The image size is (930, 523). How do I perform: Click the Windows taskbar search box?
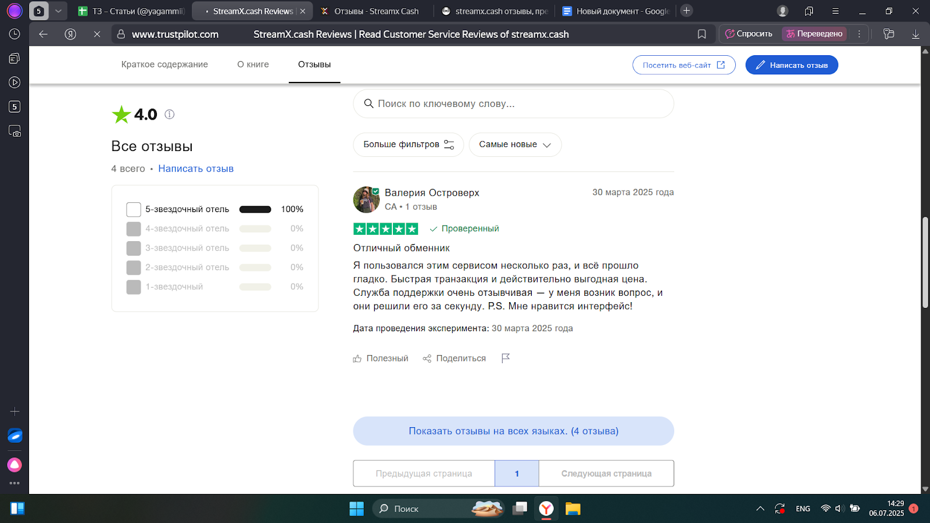[439, 508]
